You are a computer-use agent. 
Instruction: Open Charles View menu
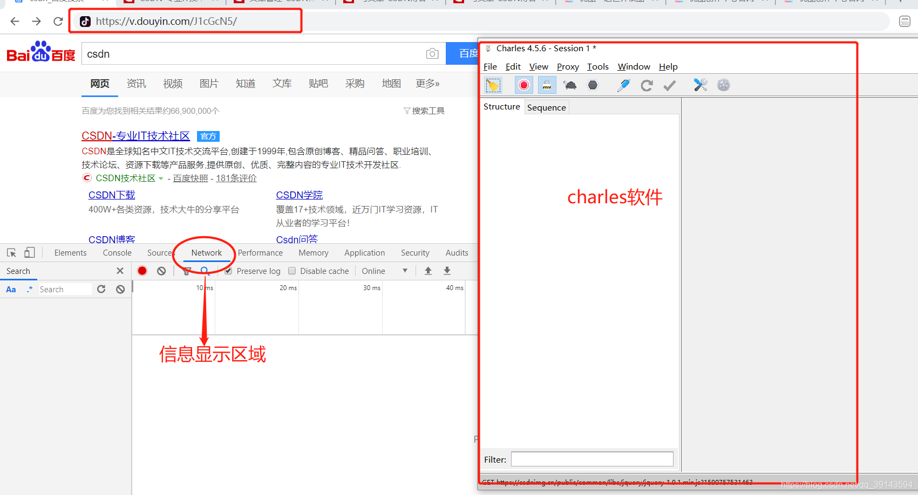pos(539,67)
